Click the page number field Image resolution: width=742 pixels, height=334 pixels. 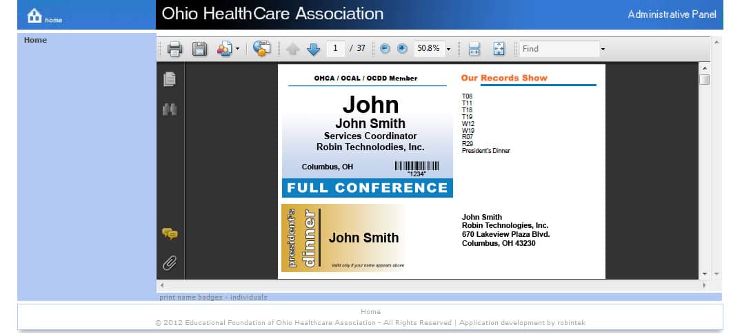click(x=336, y=48)
